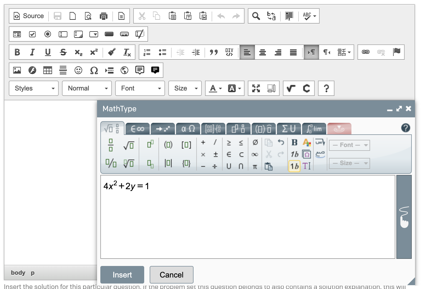Open spell check ABC dropdown
This screenshot has height=289, width=426.
[309, 16]
